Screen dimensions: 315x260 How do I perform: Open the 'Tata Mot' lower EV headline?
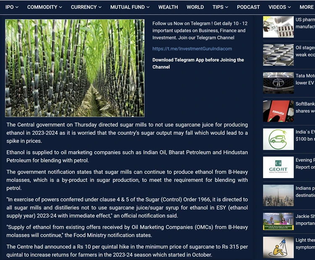305,79
